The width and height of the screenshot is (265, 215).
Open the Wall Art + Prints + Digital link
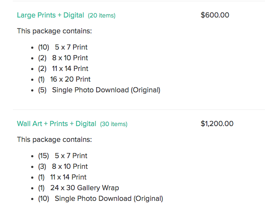coord(56,124)
